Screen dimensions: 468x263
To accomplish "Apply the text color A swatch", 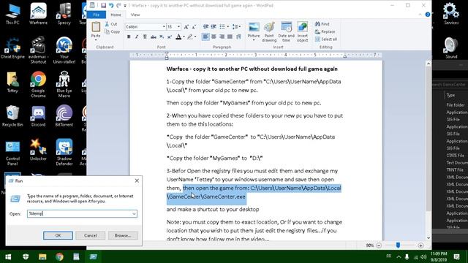I will pos(178,37).
